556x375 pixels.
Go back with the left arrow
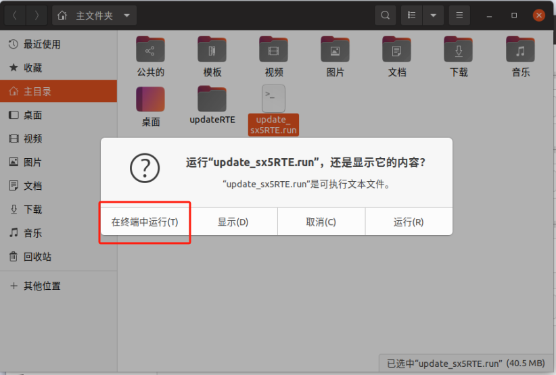tap(14, 15)
